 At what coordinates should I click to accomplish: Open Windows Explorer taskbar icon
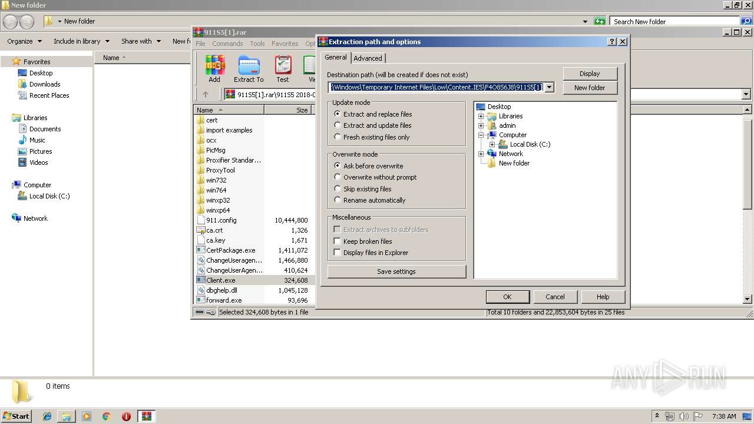67,416
